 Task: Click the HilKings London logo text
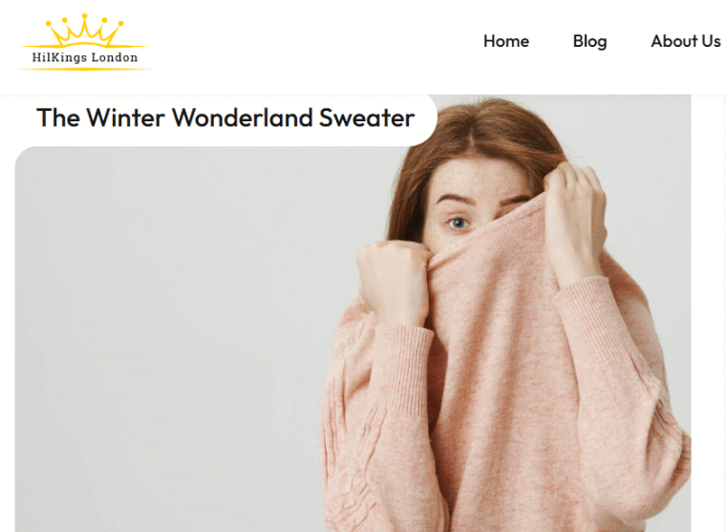tap(85, 57)
